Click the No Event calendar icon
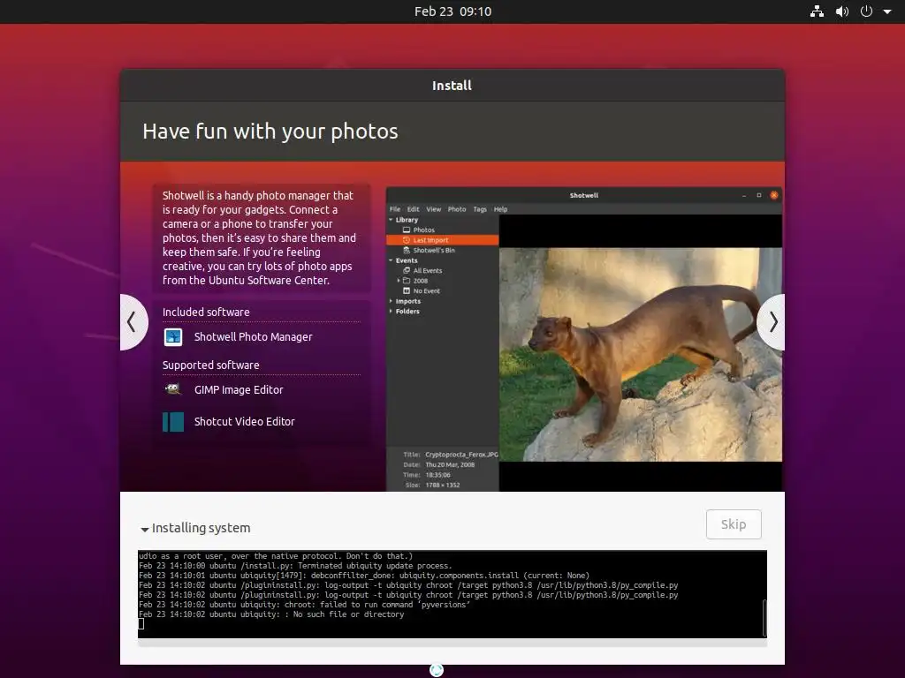This screenshot has height=678, width=905. [407, 291]
